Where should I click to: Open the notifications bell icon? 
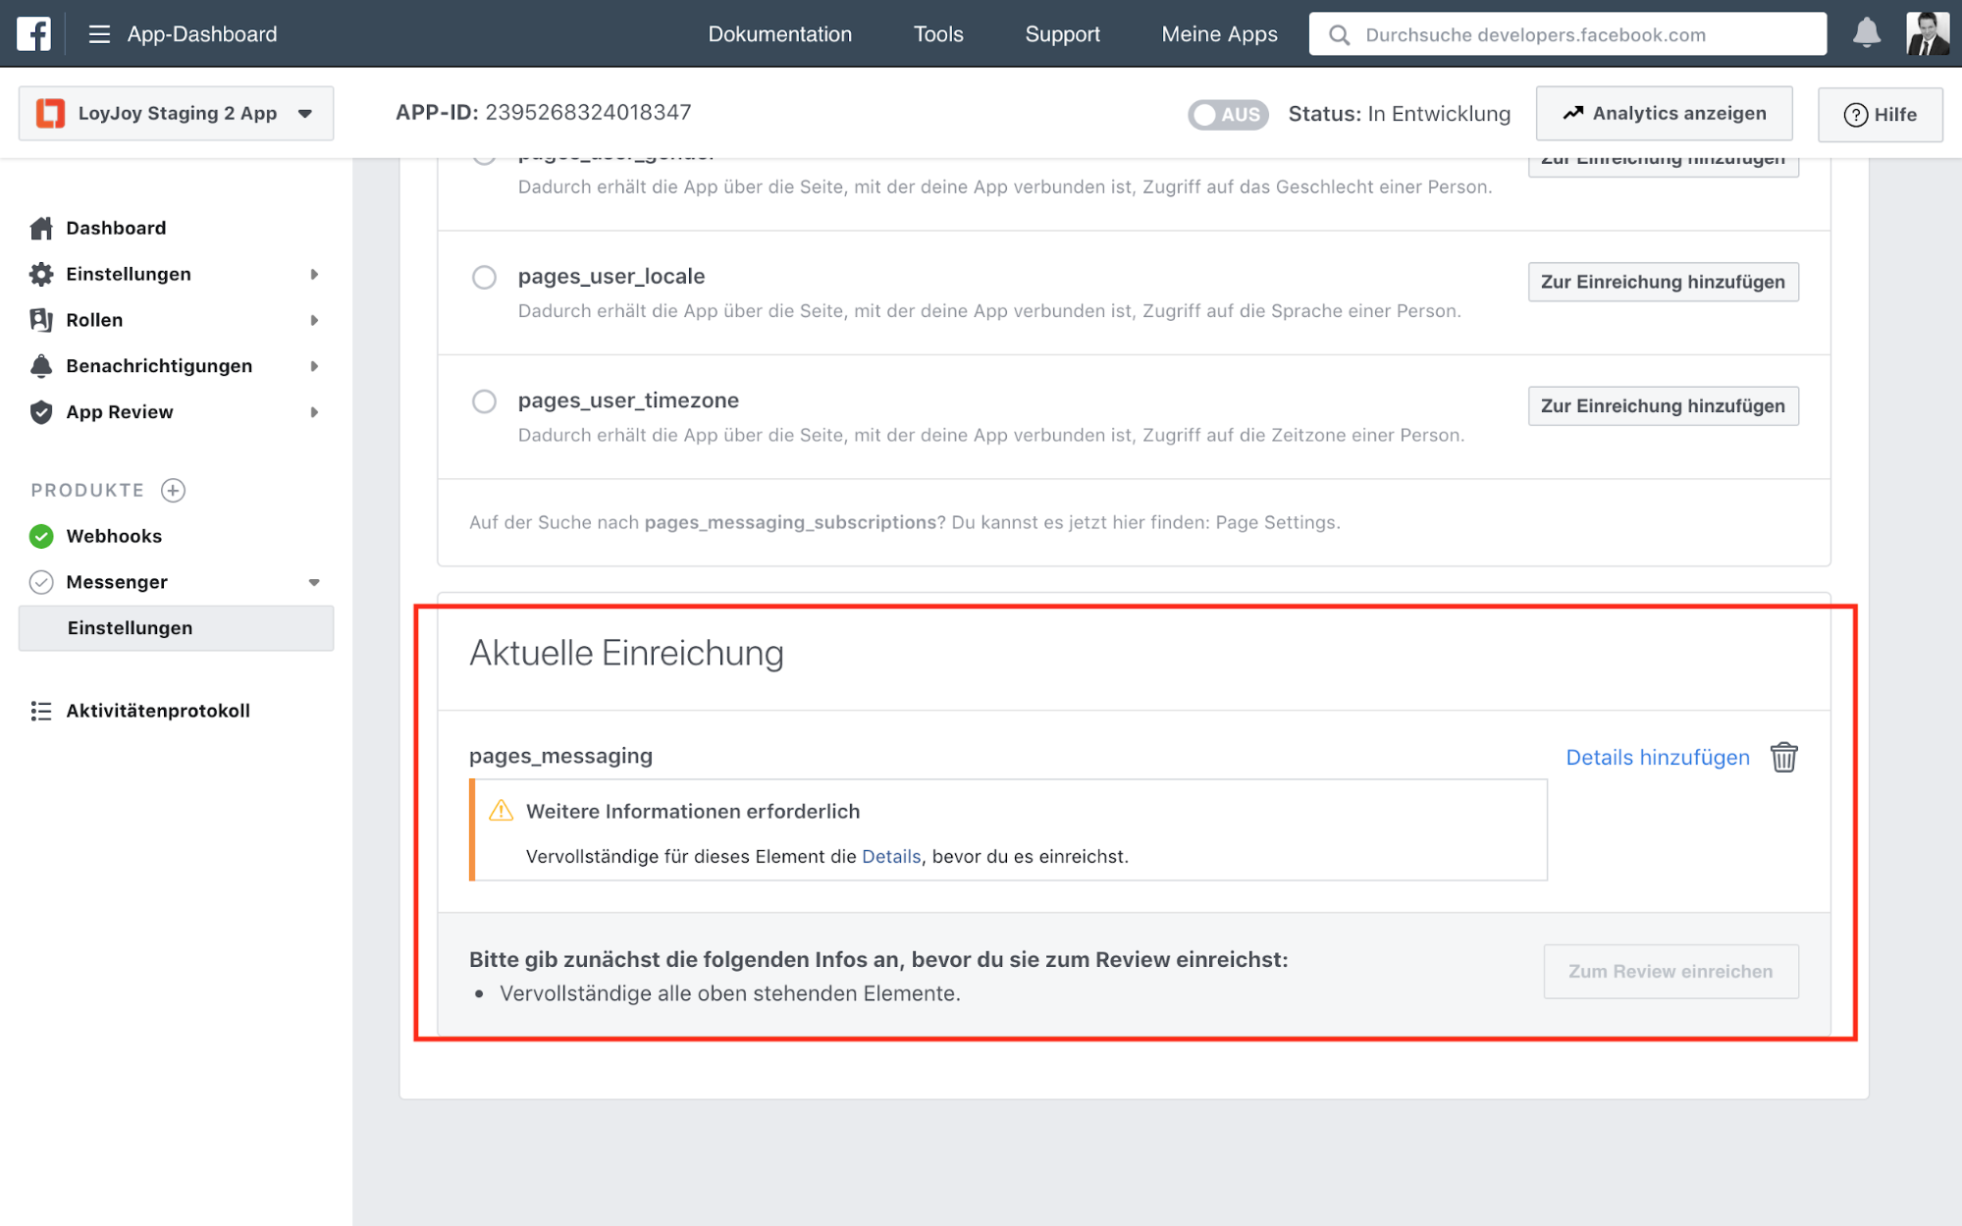pyautogui.click(x=1866, y=33)
